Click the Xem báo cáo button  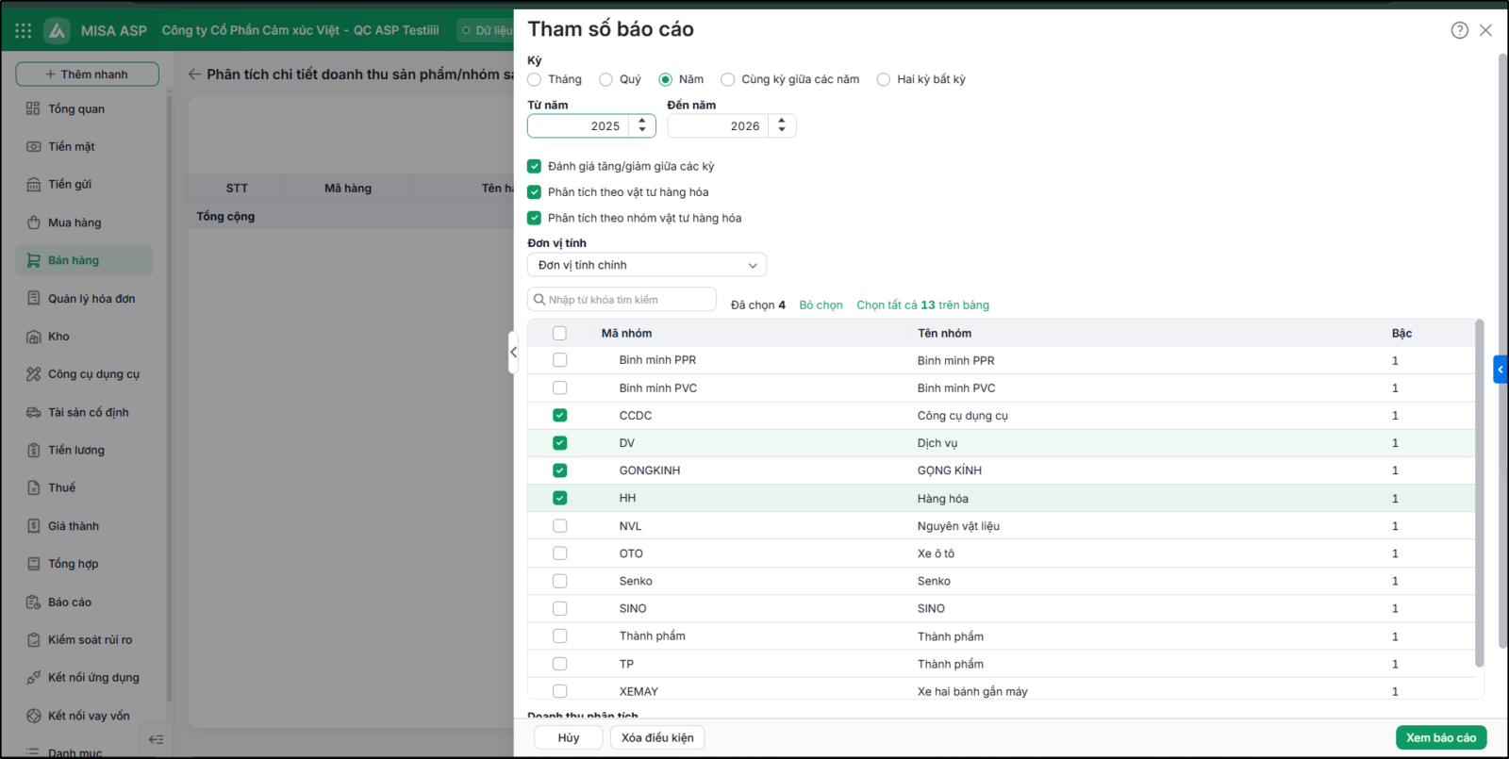pyautogui.click(x=1441, y=737)
